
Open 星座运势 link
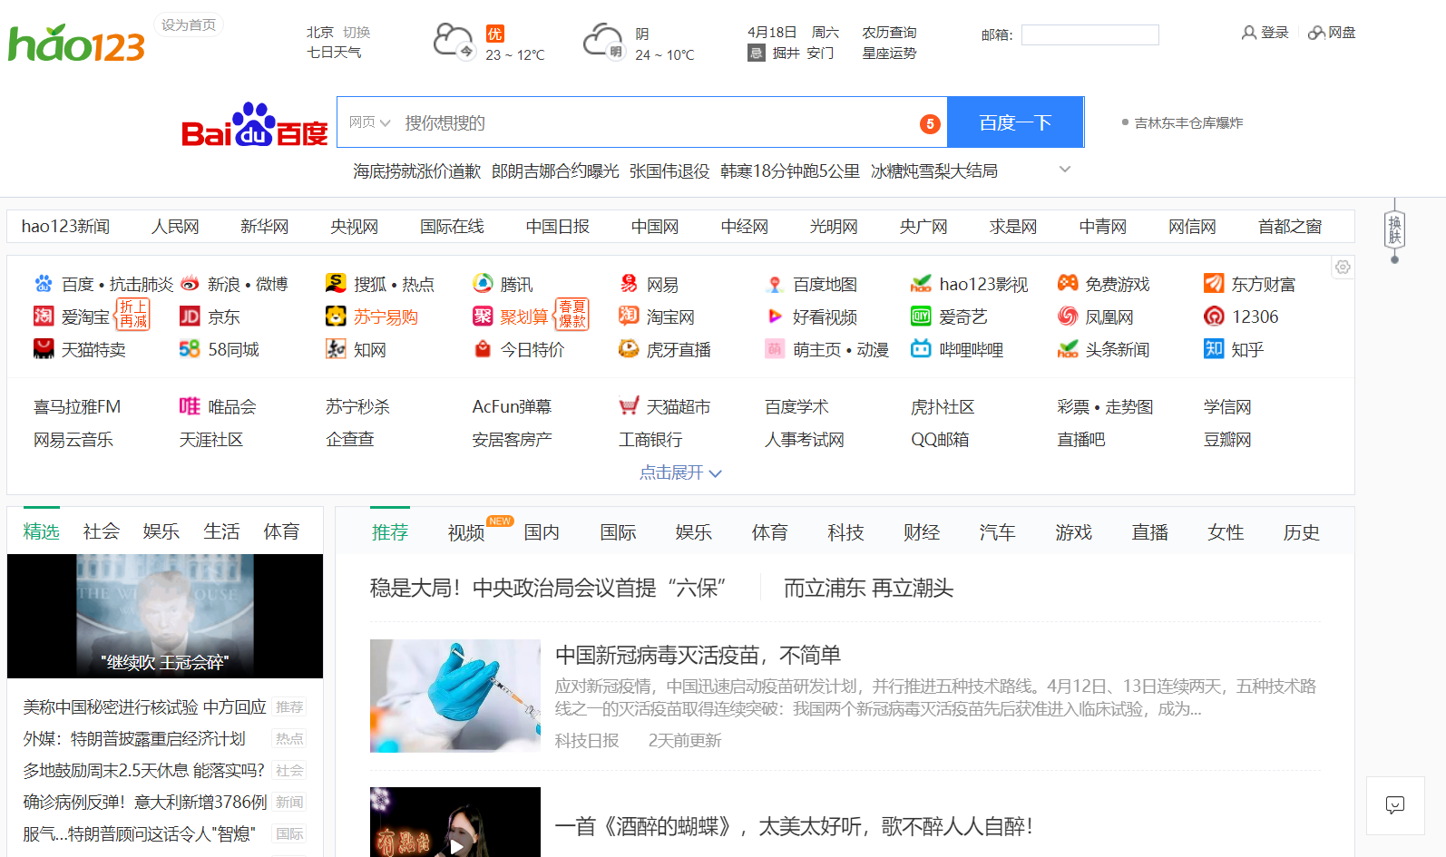pyautogui.click(x=889, y=53)
